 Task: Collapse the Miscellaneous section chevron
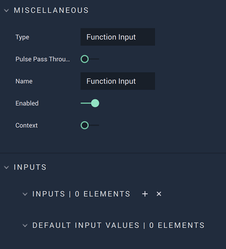pos(6,10)
